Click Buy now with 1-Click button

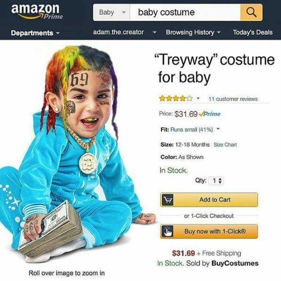click(209, 231)
